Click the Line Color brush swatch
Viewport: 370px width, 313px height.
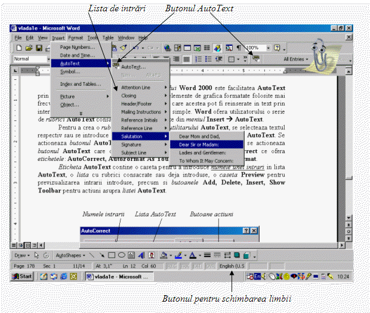[x=178, y=255]
